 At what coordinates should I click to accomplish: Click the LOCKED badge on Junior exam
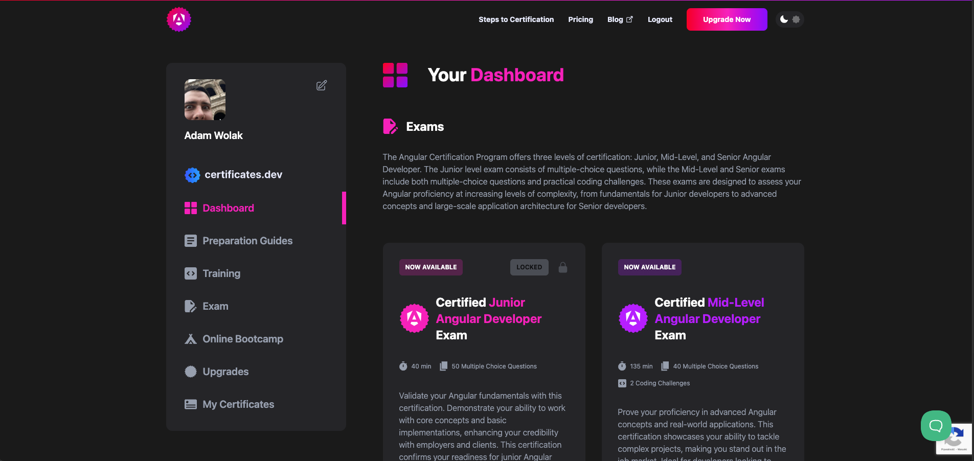pyautogui.click(x=529, y=267)
